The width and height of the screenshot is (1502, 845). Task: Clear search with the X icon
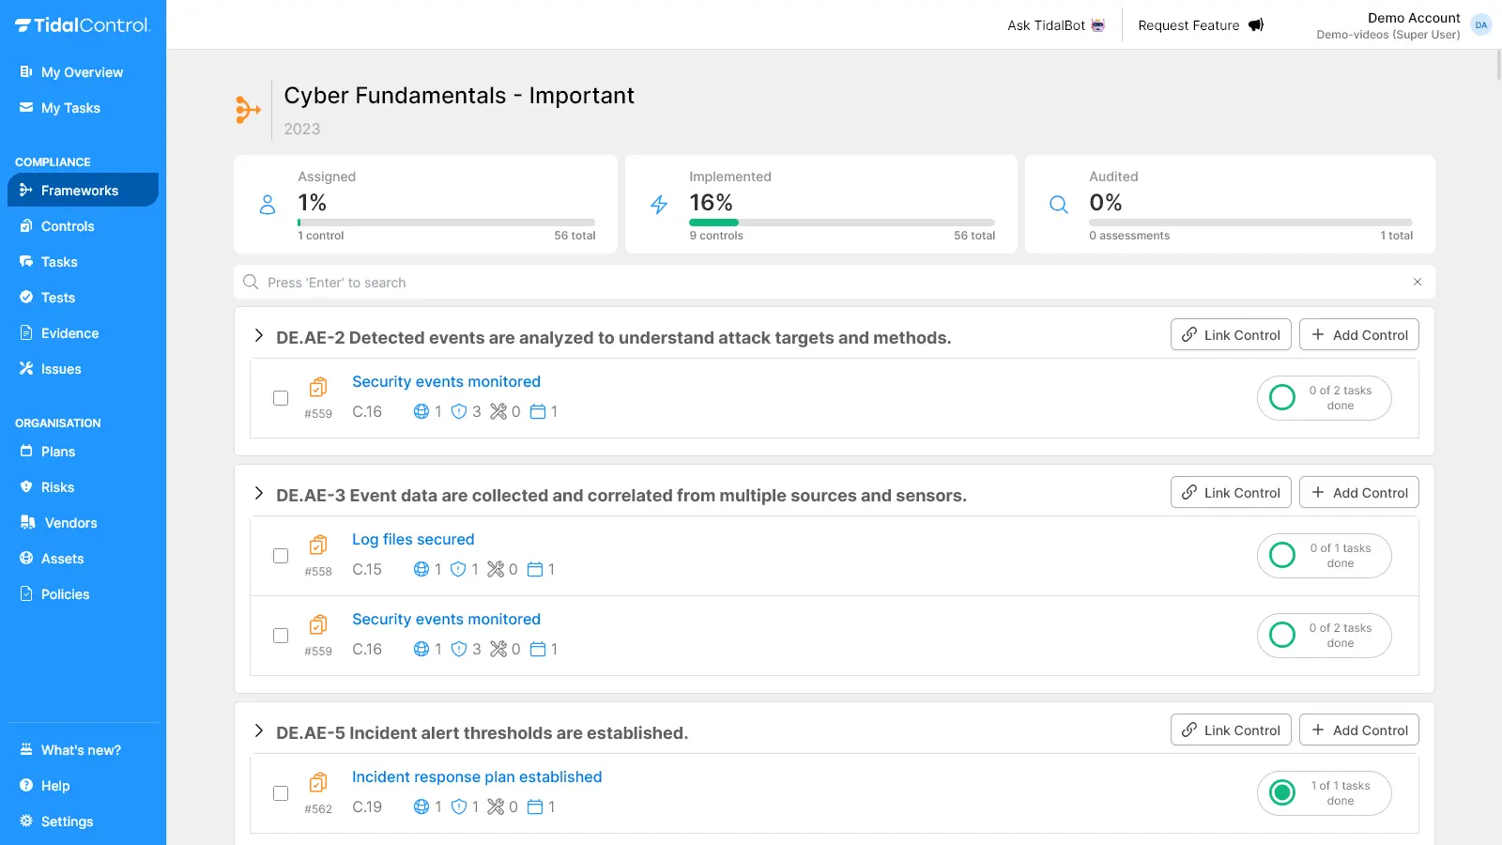pos(1417,283)
